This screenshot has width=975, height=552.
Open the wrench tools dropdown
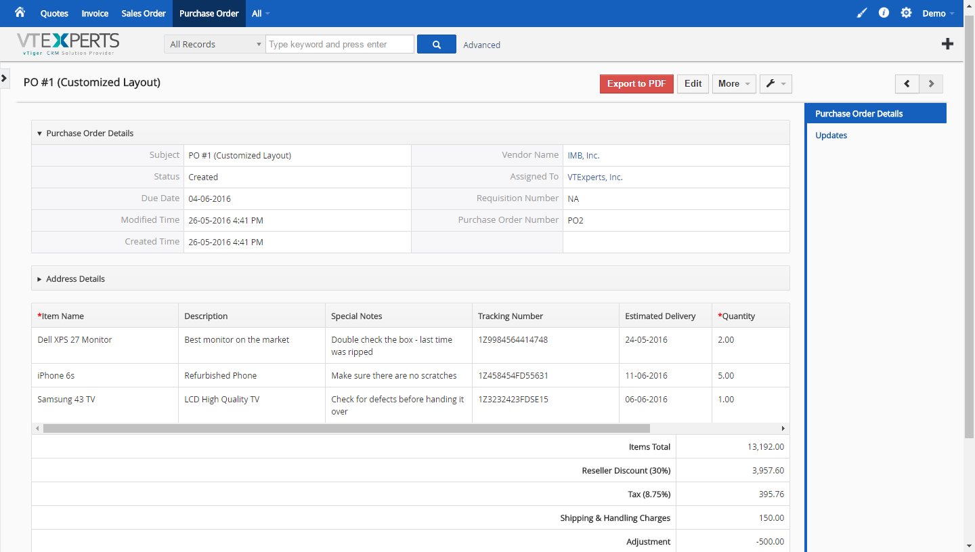click(776, 84)
